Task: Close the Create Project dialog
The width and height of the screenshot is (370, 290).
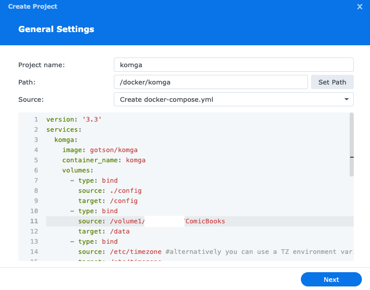Action: (x=359, y=7)
